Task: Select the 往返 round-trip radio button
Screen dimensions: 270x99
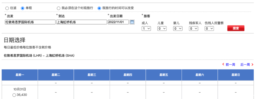Action: click(7, 8)
